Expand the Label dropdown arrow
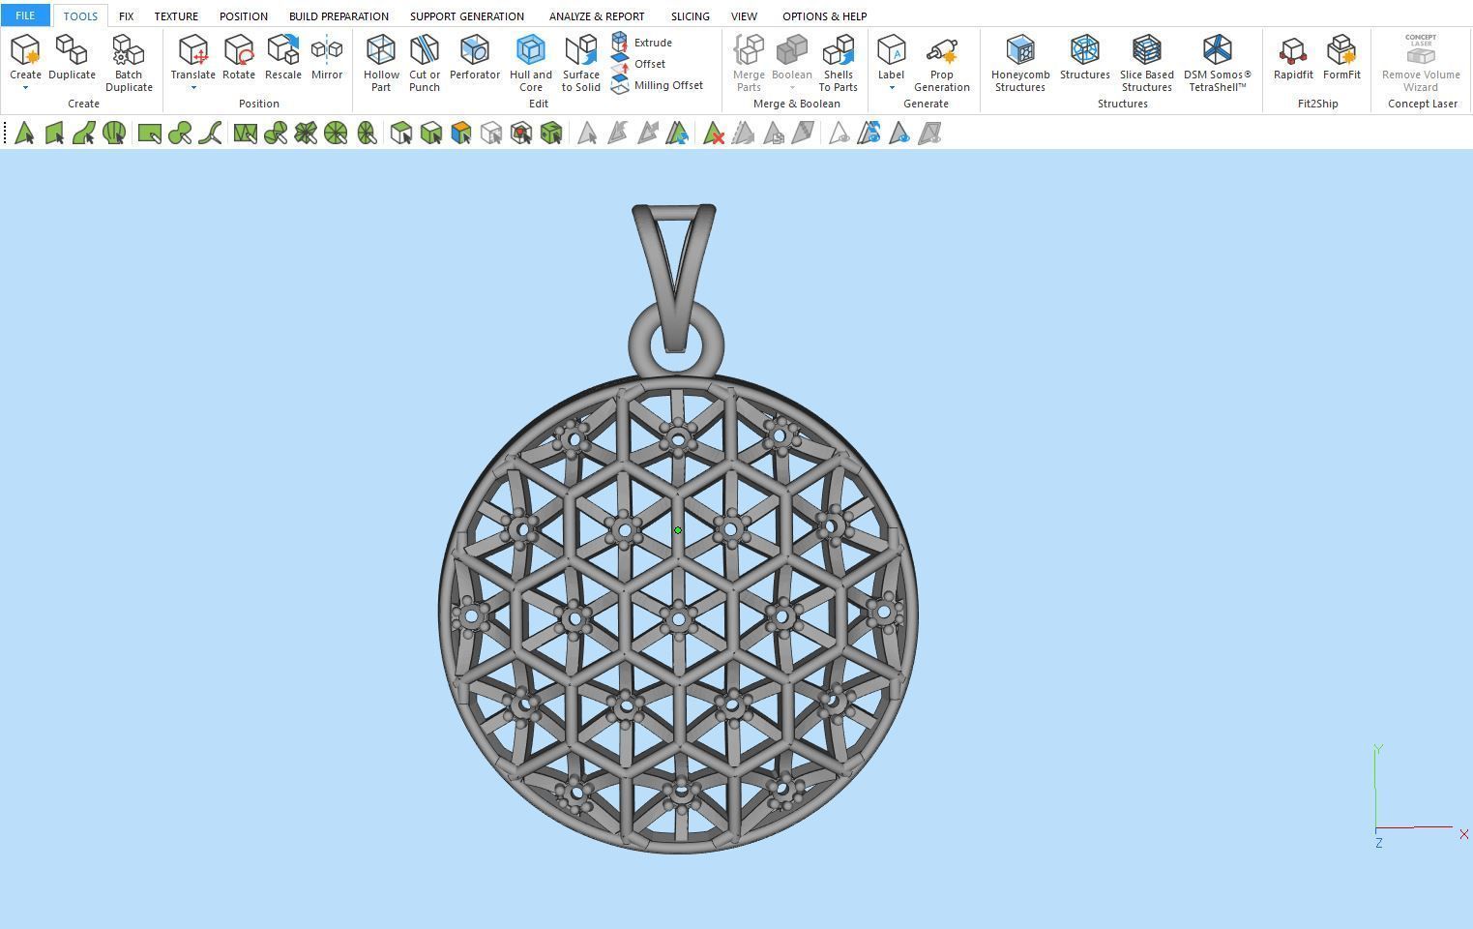This screenshot has width=1473, height=929. [891, 88]
